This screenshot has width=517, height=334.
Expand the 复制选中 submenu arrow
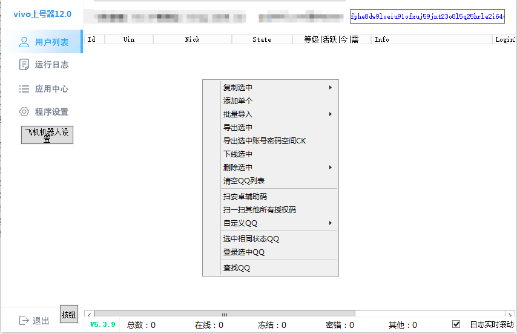331,88
